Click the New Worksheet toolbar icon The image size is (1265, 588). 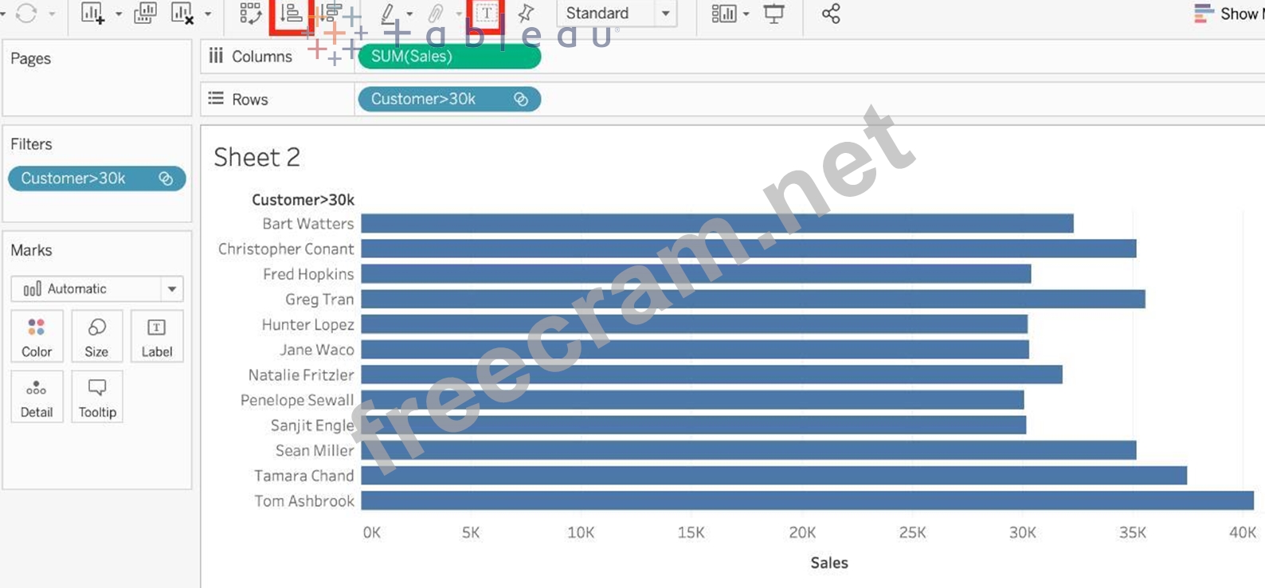pyautogui.click(x=92, y=14)
